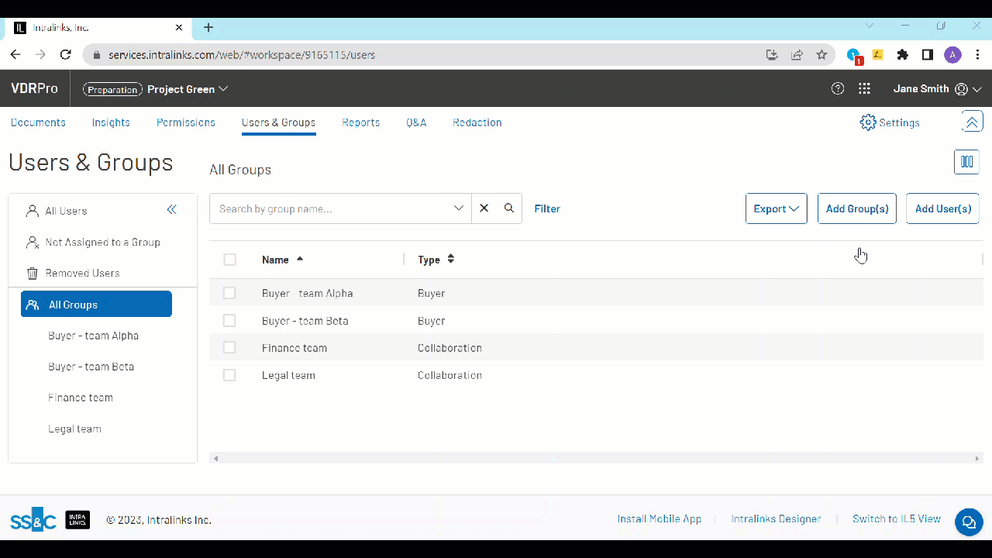Tick the select-all checkbox in the table header
The width and height of the screenshot is (992, 558).
[x=229, y=260]
